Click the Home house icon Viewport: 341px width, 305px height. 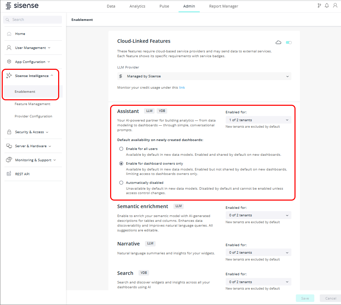pos(9,34)
